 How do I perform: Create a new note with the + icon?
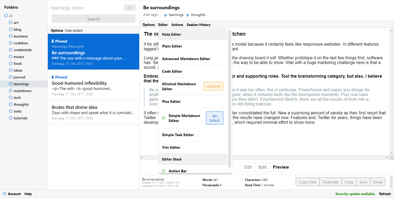pyautogui.click(x=129, y=8)
